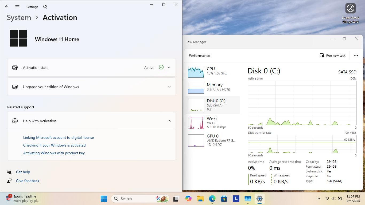
Task: Click the volume speaker tray icon
Action: 333,199
